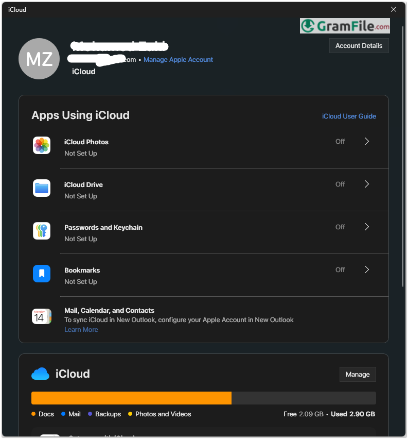Click the iCloud Drive folder icon
The width and height of the screenshot is (408, 439).
[x=42, y=188]
